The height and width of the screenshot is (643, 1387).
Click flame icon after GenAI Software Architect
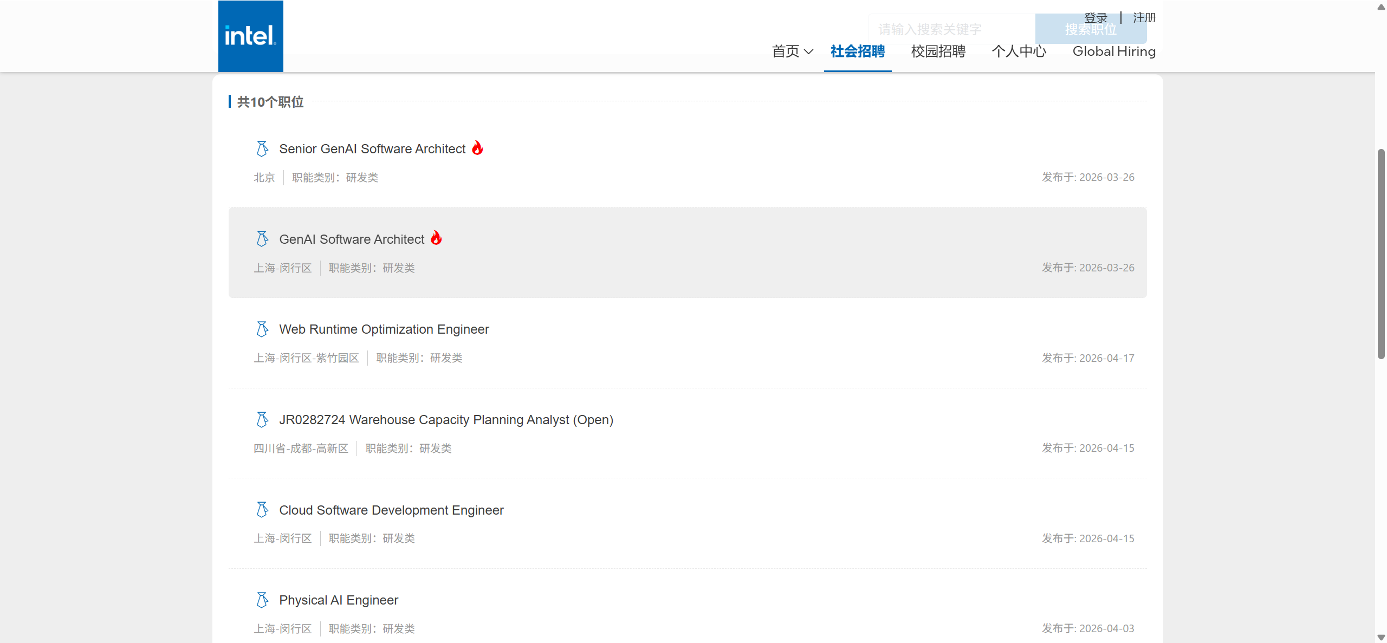pyautogui.click(x=436, y=238)
